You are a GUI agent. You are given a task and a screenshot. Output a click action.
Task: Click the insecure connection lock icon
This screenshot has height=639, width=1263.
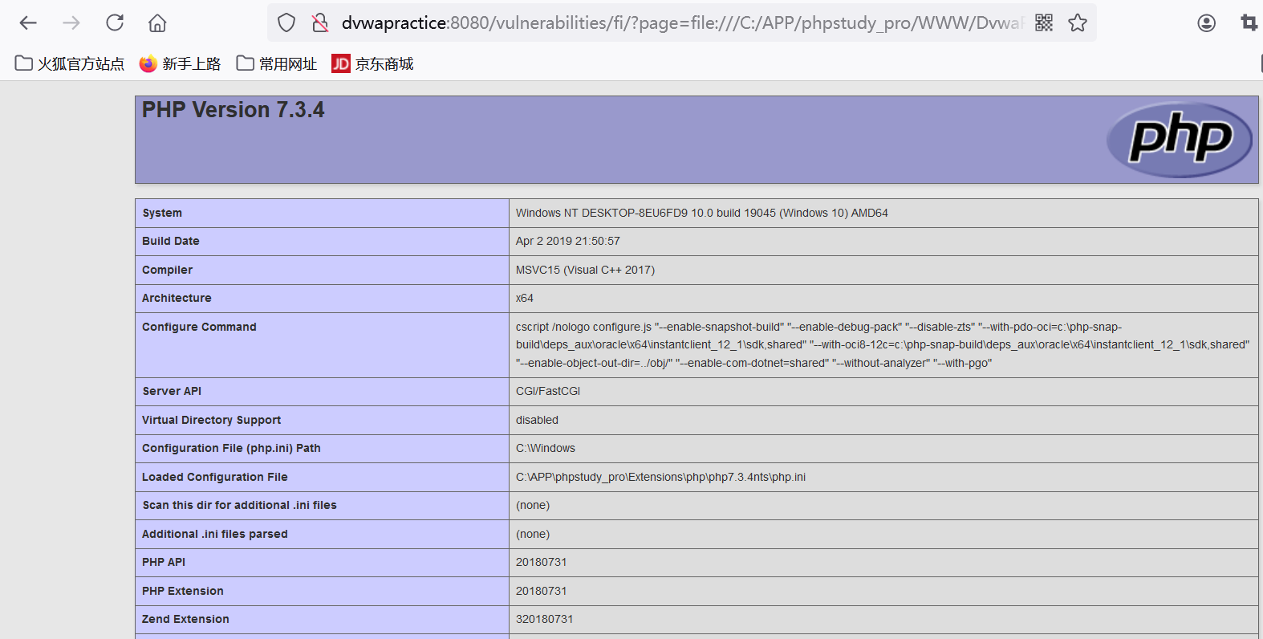(x=320, y=22)
